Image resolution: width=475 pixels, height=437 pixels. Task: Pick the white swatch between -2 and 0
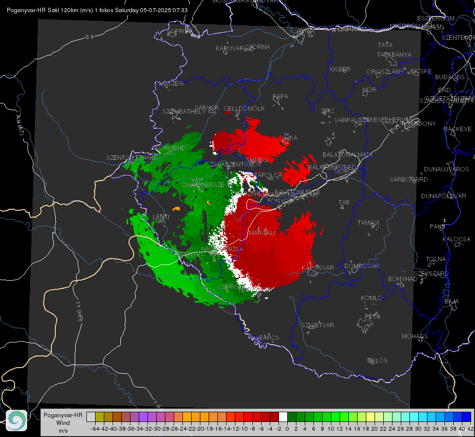(283, 417)
